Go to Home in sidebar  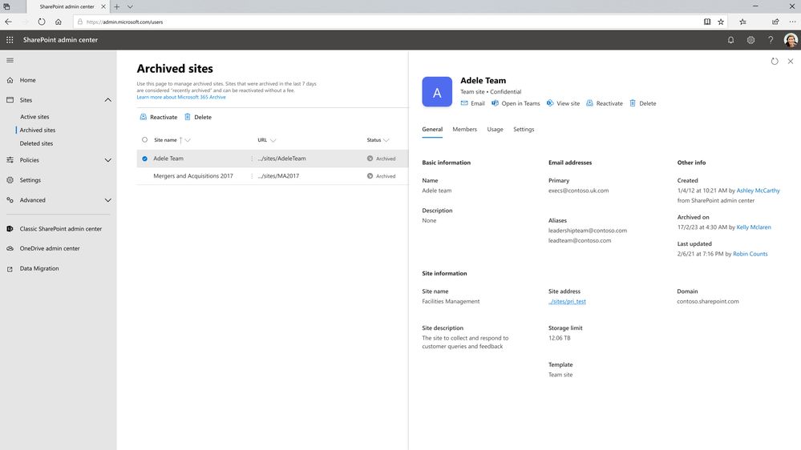point(27,80)
